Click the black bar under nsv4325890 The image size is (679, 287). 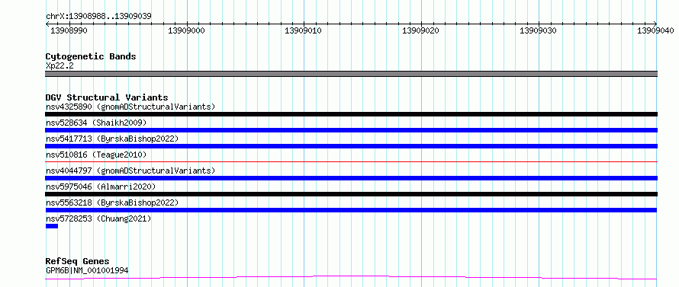point(351,114)
